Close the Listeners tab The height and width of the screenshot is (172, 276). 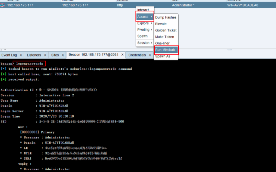[x=45, y=55]
